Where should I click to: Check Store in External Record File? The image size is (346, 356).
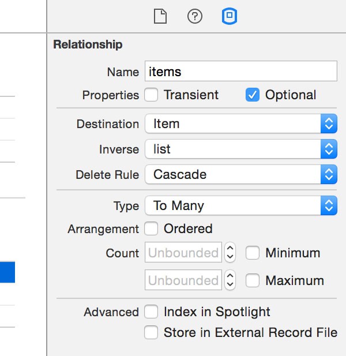[151, 332]
